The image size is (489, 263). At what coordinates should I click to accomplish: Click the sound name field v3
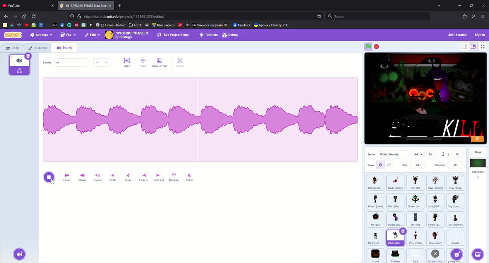tap(71, 63)
